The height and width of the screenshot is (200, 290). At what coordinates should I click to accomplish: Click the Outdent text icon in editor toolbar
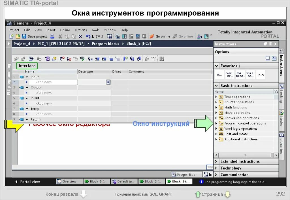click(x=104, y=59)
